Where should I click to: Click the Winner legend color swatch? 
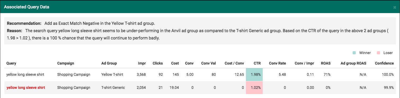(355, 53)
